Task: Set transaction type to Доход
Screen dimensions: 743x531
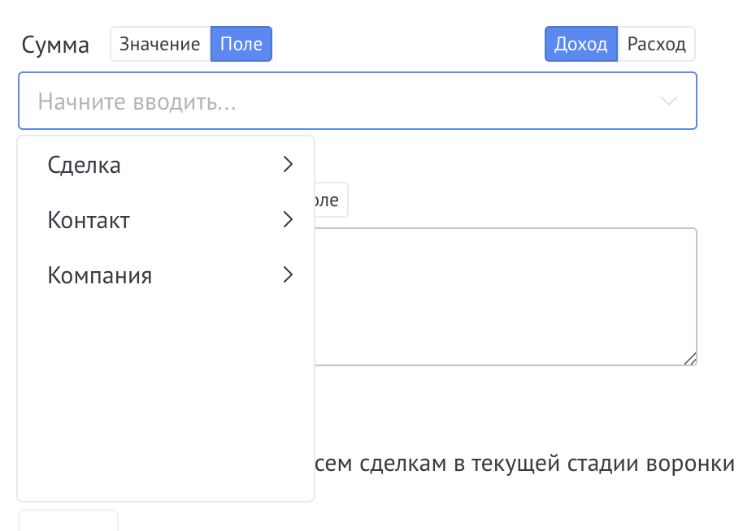Action: click(580, 44)
